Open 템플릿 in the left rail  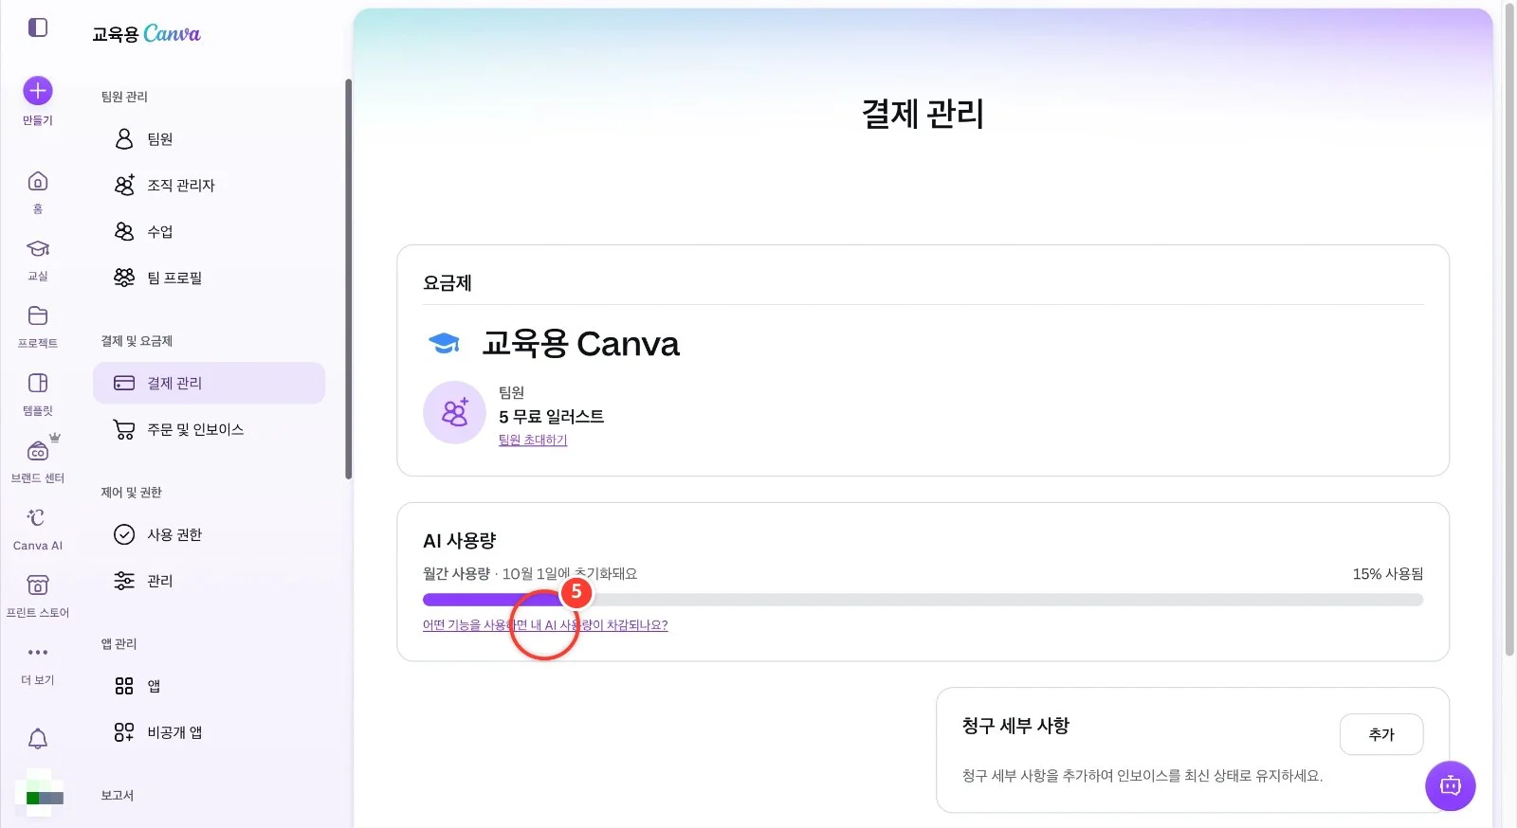[x=38, y=394]
